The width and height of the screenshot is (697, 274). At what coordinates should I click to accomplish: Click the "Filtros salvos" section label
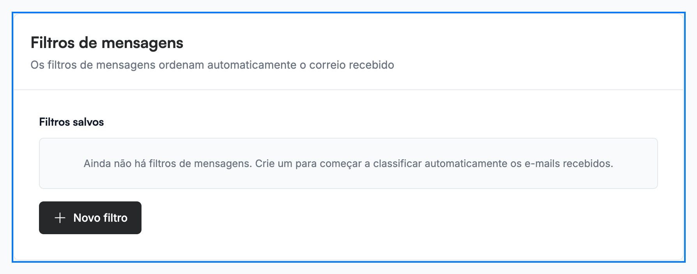click(71, 122)
